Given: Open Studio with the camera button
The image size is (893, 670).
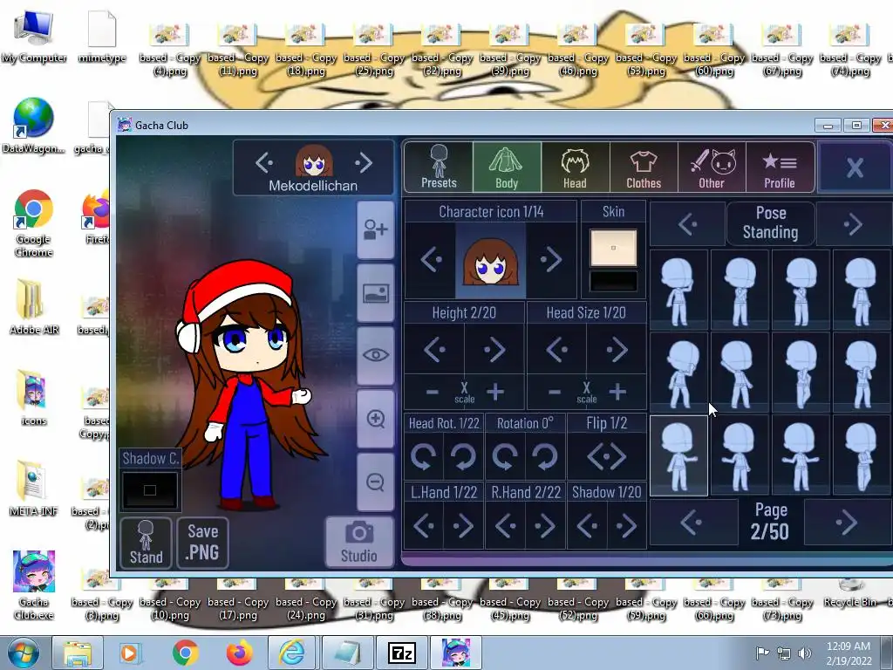Looking at the screenshot, I should (x=359, y=542).
